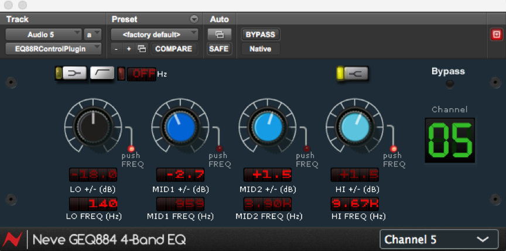Click the LO FREQ display showing 140
Screen dimensions: 506x251
(x=93, y=204)
